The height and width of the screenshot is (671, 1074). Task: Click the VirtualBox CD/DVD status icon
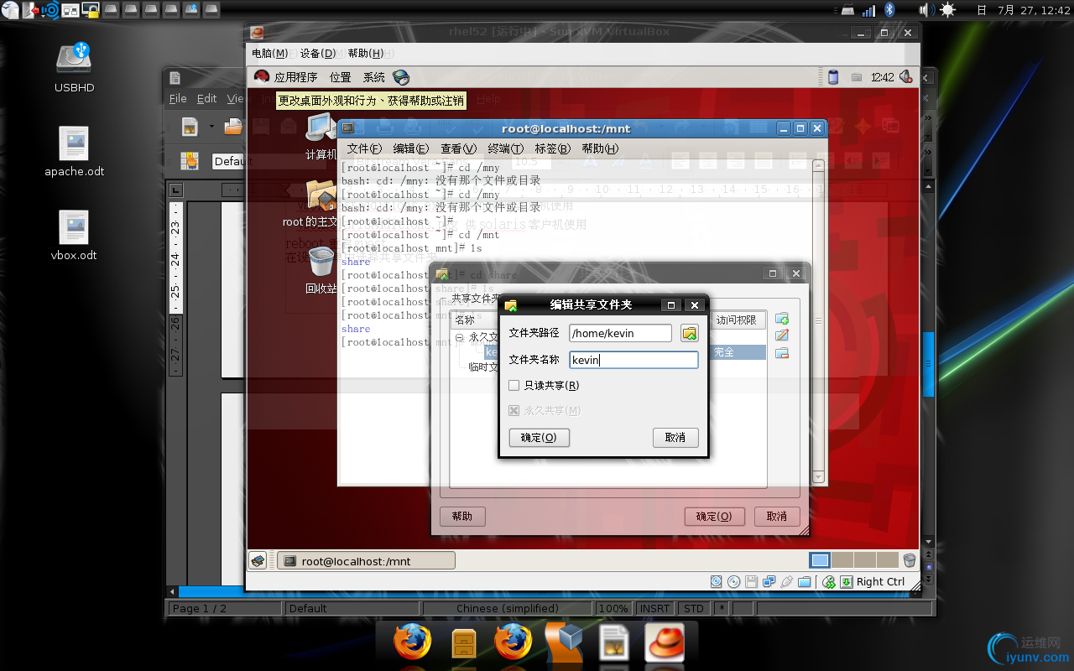(x=734, y=581)
